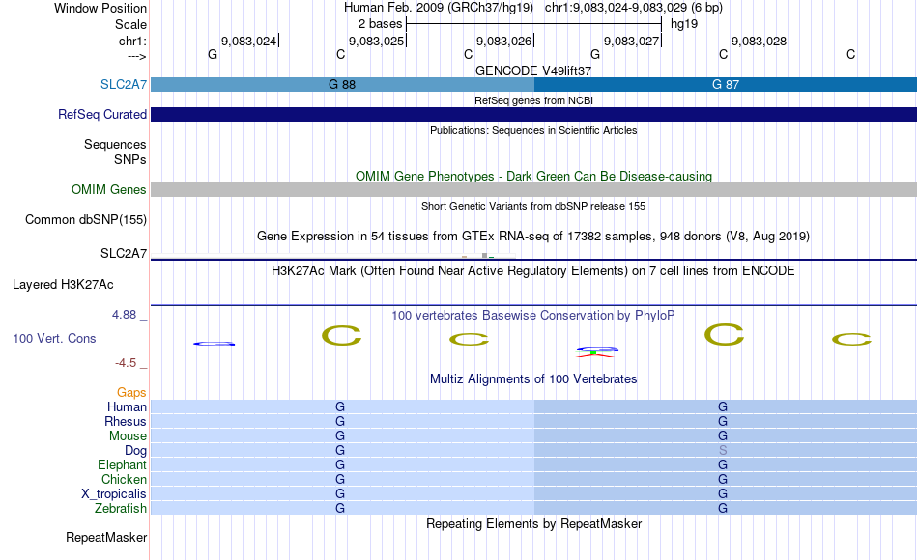Click the G 87 codon block
Image resolution: width=918 pixels, height=560 pixels.
[x=726, y=84]
